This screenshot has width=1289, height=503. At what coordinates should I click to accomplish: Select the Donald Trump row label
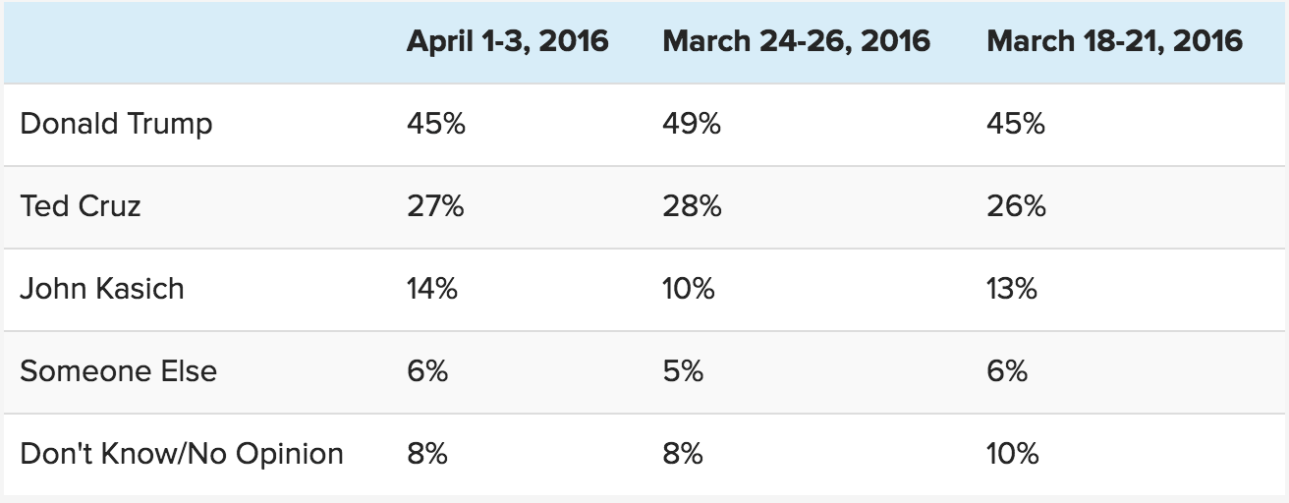(116, 124)
